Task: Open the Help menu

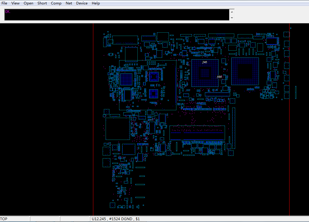Action: pos(96,3)
